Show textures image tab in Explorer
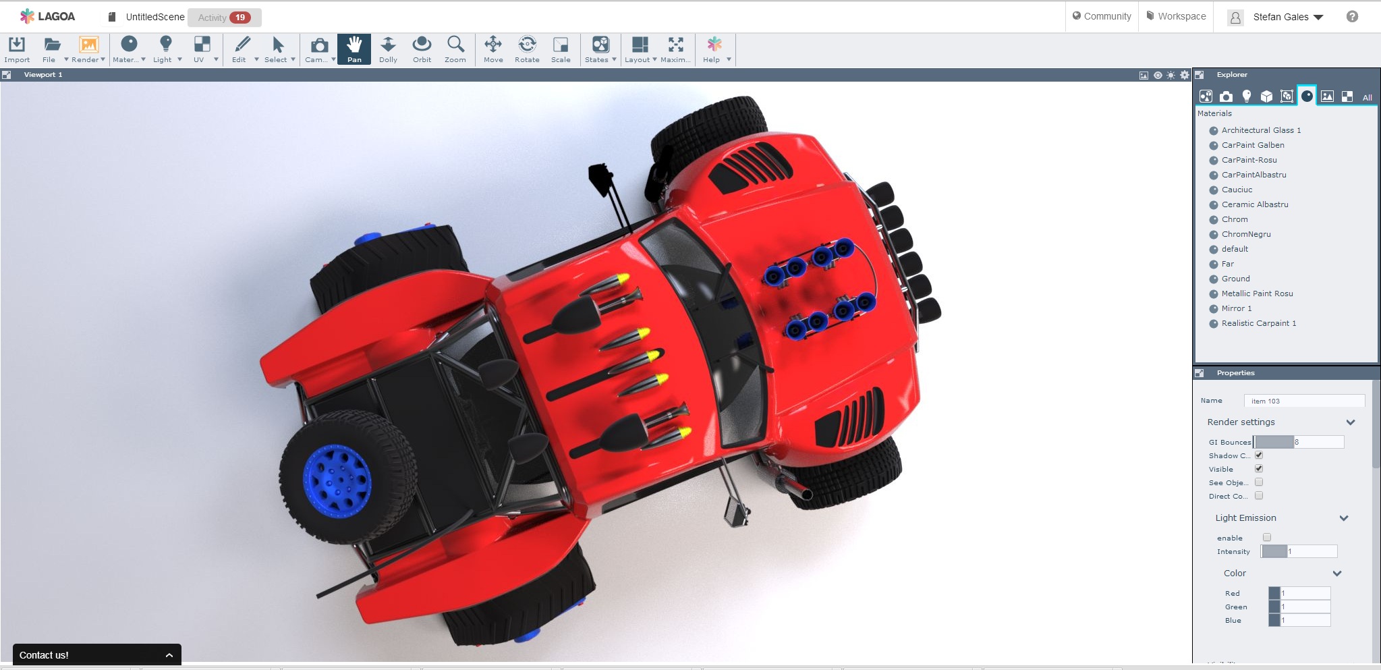The width and height of the screenshot is (1381, 670). click(x=1327, y=96)
